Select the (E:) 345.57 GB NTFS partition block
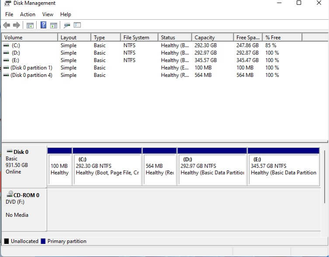This screenshot has height=257, width=329. coord(284,167)
